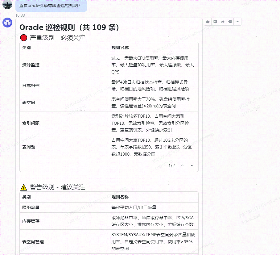Open the three-dots more options menu
This screenshot has width=280, height=255.
point(237,22)
